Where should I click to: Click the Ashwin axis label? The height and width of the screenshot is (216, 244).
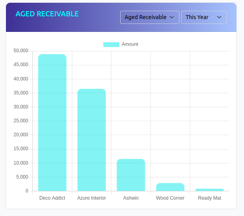click(x=131, y=198)
